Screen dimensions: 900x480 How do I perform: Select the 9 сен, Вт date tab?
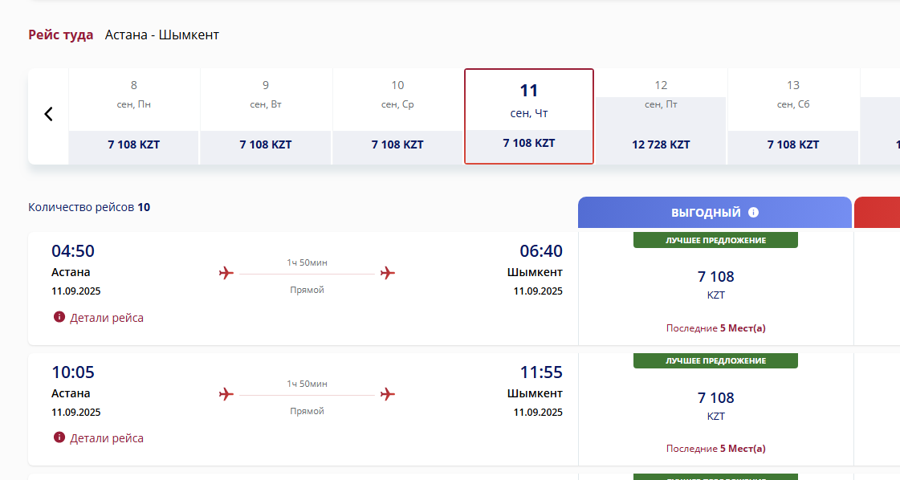point(266,116)
